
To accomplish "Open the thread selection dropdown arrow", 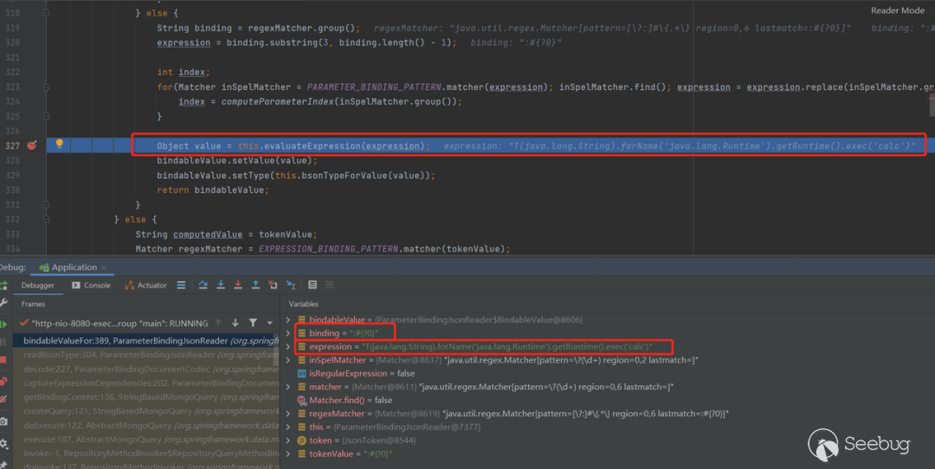I will tap(270, 323).
